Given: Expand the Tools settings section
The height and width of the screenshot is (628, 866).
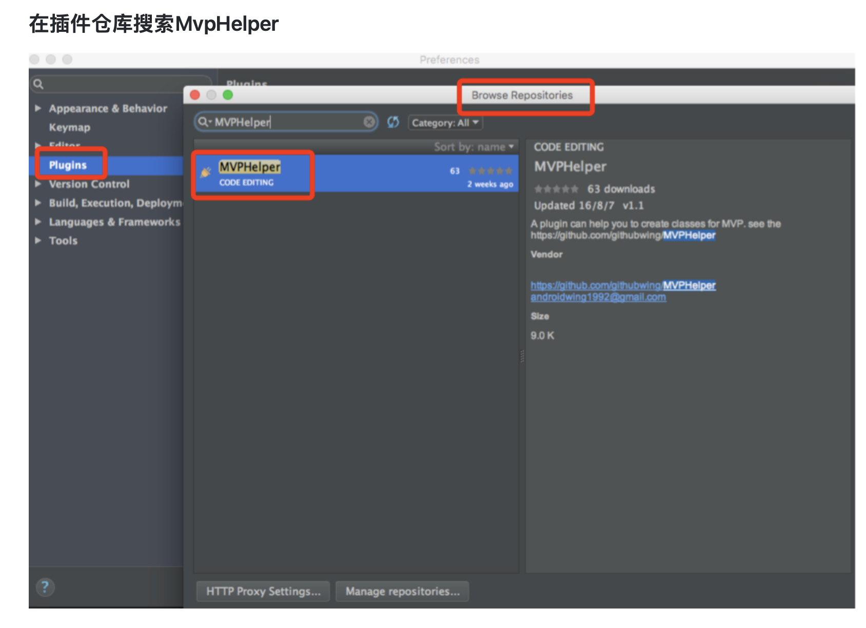Looking at the screenshot, I should [38, 240].
